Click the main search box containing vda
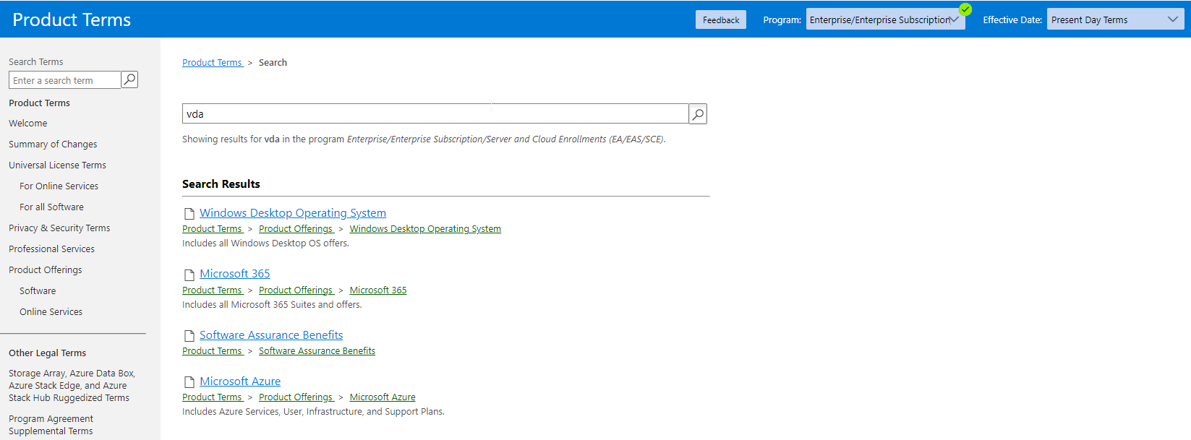Image resolution: width=1191 pixels, height=440 pixels. (x=435, y=114)
